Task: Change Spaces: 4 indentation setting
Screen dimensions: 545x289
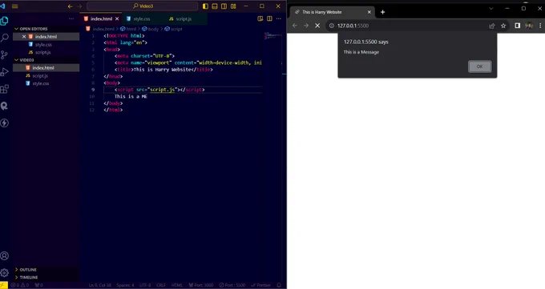Action: pyautogui.click(x=125, y=285)
